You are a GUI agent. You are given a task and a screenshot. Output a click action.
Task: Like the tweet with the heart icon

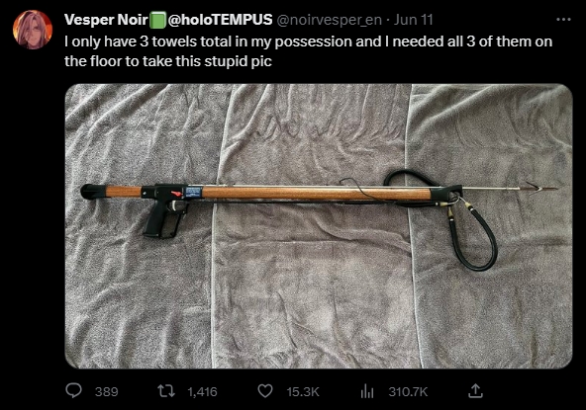pos(265,391)
